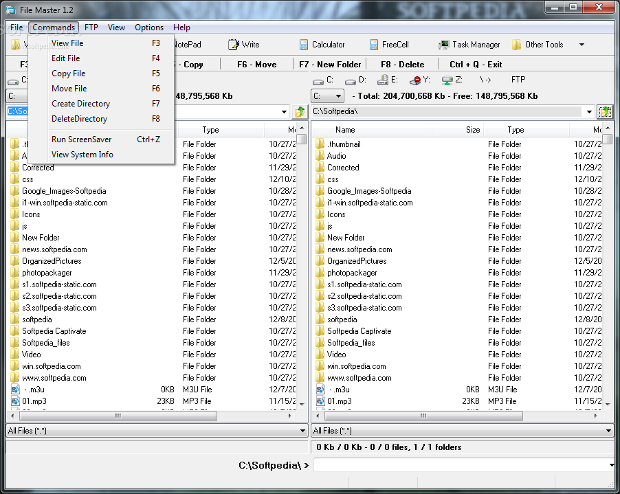Click the F8 - Delete button

coord(403,65)
